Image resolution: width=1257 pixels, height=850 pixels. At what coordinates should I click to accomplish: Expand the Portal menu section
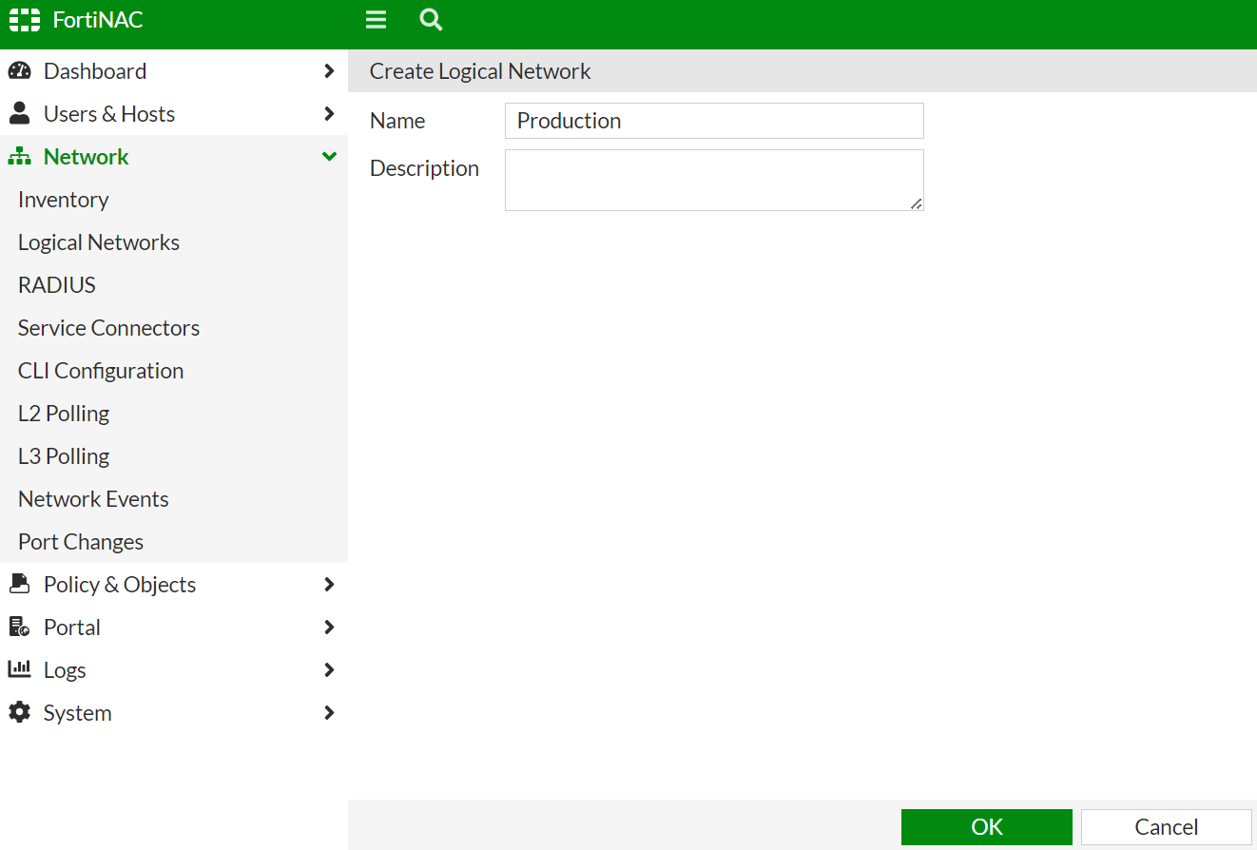pyautogui.click(x=329, y=627)
